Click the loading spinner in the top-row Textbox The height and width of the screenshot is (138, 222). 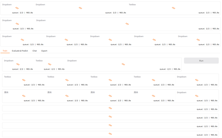click(x=173, y=8)
